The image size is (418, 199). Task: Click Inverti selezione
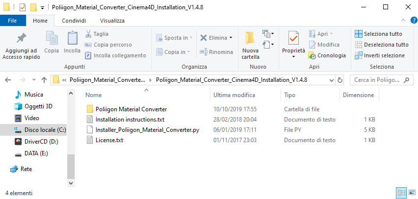380,55
